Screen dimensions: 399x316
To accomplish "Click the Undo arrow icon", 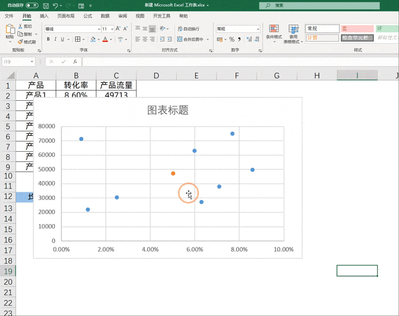I will 55,5.
